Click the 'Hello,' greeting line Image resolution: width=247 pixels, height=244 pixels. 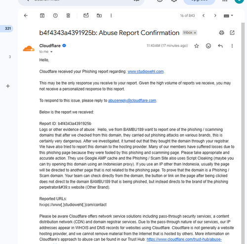(44, 60)
